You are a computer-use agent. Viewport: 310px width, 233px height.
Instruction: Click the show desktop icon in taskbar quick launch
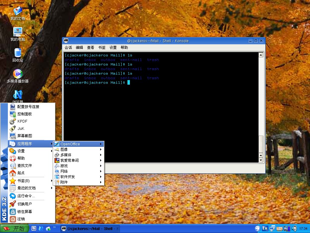click(34, 228)
